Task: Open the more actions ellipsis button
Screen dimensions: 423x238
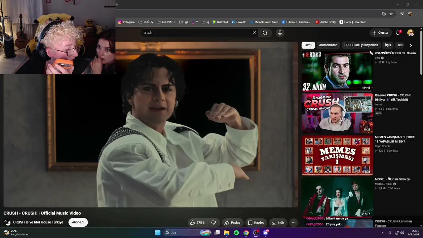Action: (x=293, y=223)
